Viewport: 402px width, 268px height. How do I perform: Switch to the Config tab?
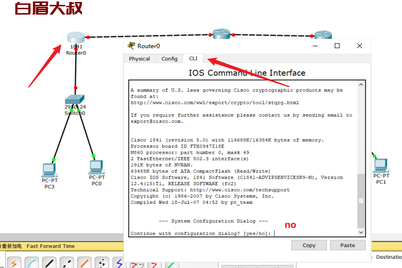click(169, 59)
